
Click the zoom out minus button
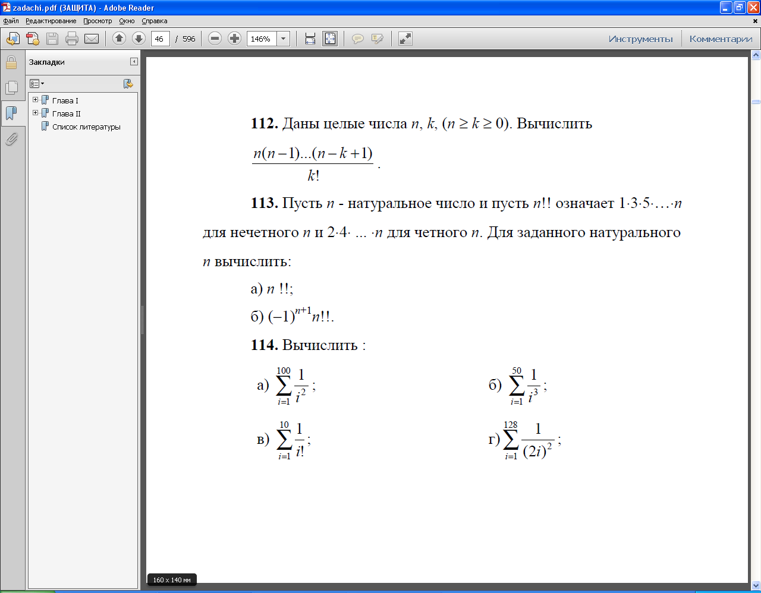point(215,39)
